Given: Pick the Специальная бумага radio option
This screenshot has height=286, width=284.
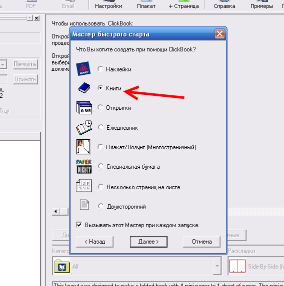Looking at the screenshot, I should [x=100, y=166].
